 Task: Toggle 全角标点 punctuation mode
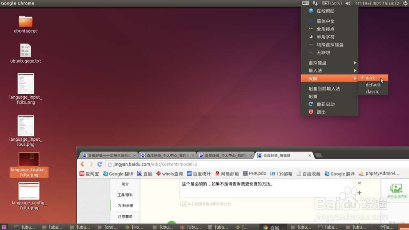(x=329, y=29)
